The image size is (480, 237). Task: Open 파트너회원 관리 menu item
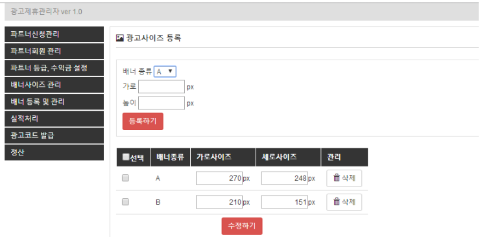click(x=54, y=51)
